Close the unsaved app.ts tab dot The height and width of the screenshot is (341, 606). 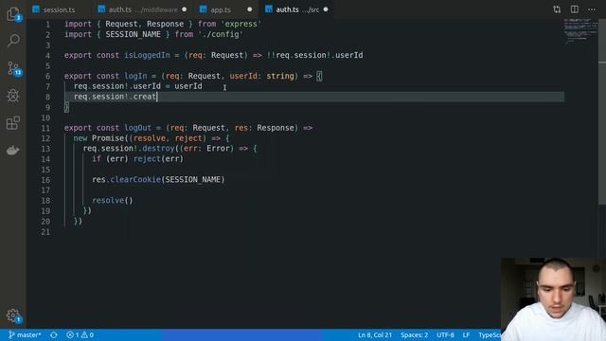click(x=249, y=9)
